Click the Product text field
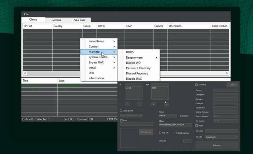The height and width of the screenshot is (154, 253). (225, 90)
